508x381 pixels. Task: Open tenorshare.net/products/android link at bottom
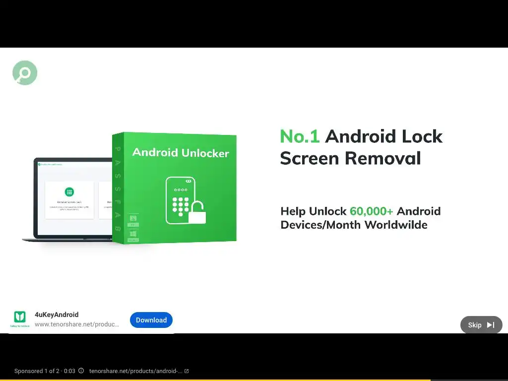pyautogui.click(x=136, y=371)
